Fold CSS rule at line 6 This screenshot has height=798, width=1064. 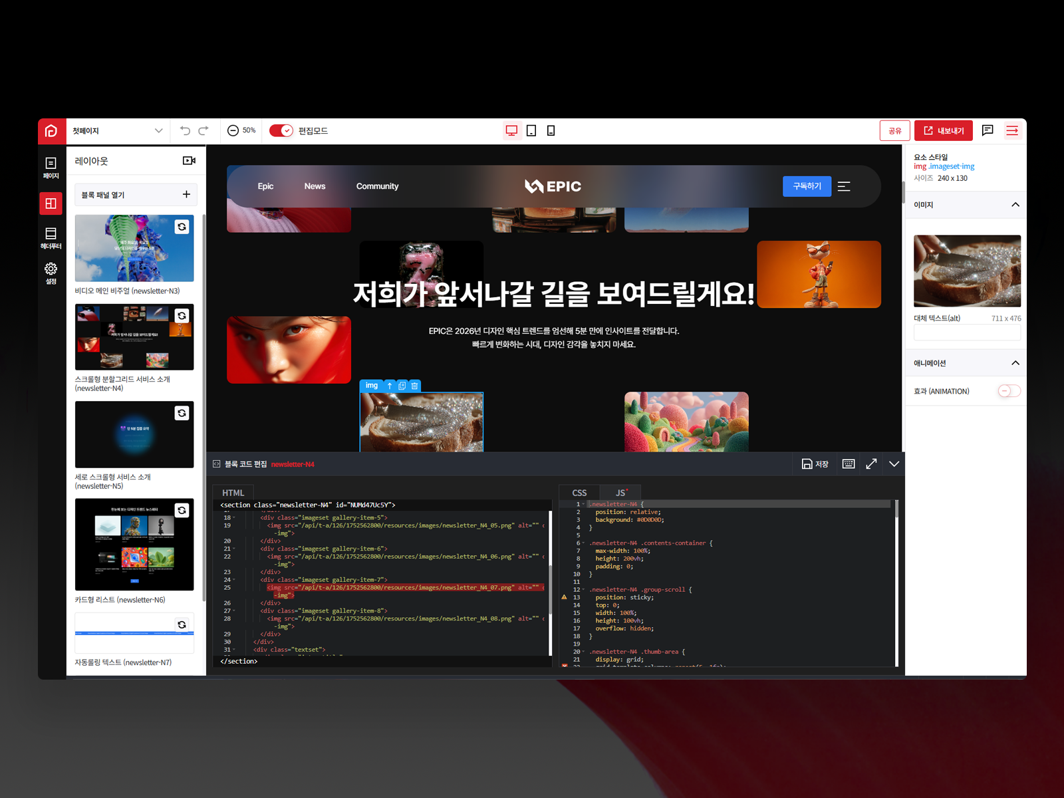point(583,543)
